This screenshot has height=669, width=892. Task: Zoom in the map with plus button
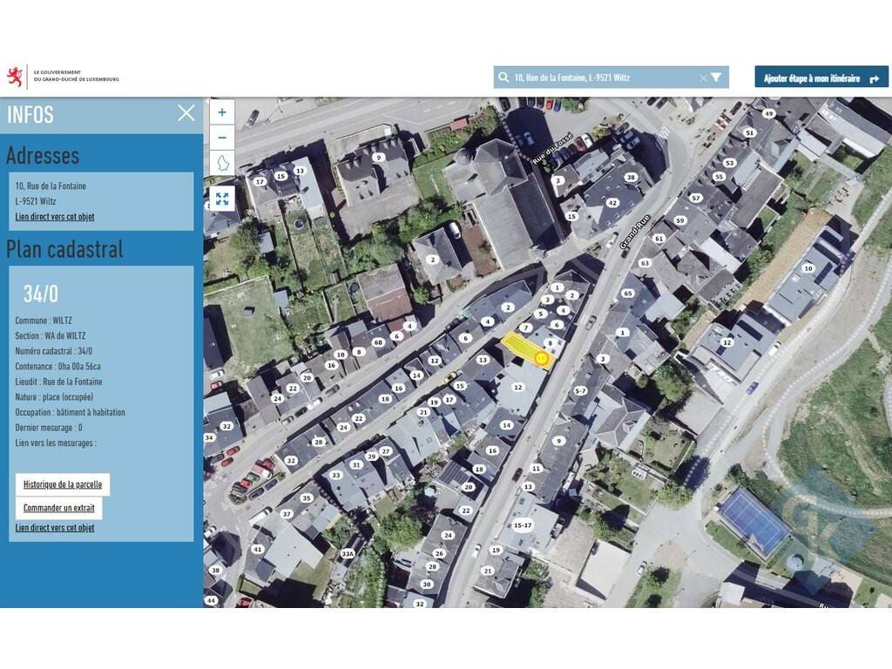222,111
